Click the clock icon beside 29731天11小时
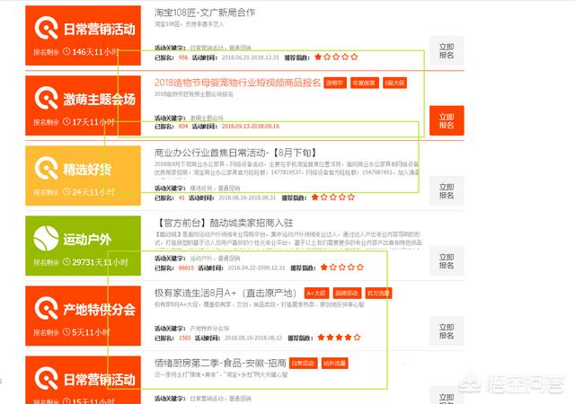575x404 pixels. (66, 261)
